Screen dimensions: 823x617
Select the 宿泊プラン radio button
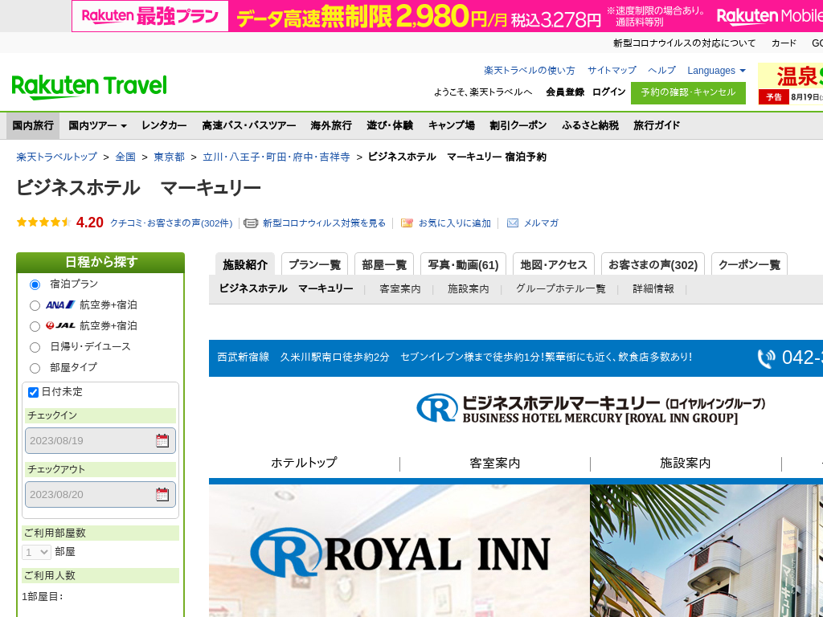35,285
